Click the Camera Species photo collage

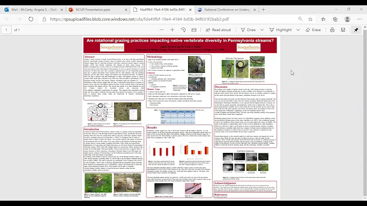click(246, 162)
